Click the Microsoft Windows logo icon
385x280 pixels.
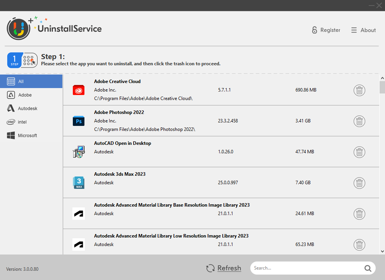pyautogui.click(x=11, y=135)
